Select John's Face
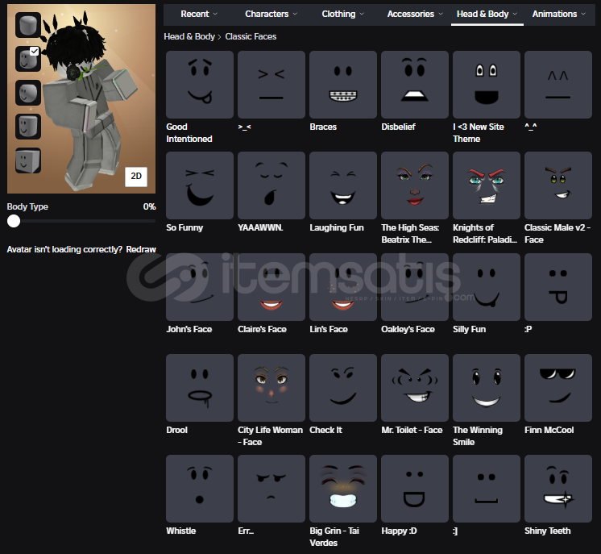Image resolution: width=601 pixels, height=554 pixels. tap(200, 287)
